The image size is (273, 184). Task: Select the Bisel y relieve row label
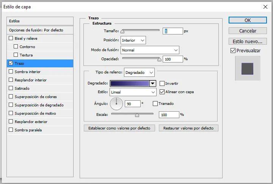(x=26, y=39)
